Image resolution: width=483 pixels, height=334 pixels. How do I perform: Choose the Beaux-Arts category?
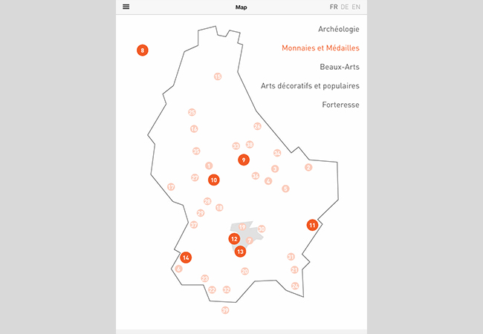(x=340, y=67)
